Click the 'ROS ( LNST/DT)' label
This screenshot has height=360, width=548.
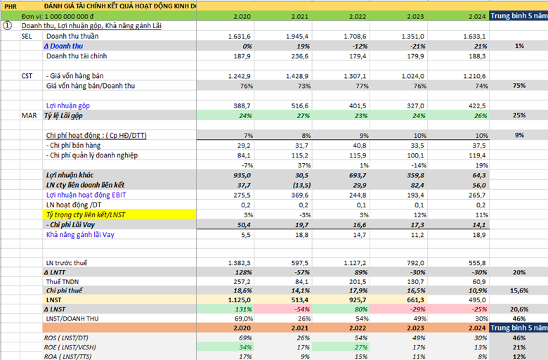[x=66, y=338]
